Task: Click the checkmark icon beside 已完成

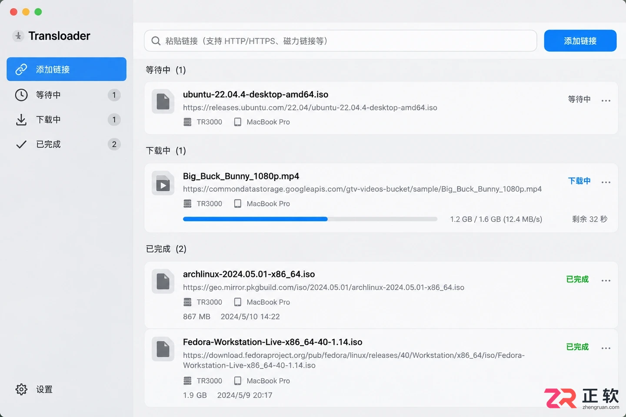Action: pyautogui.click(x=21, y=144)
